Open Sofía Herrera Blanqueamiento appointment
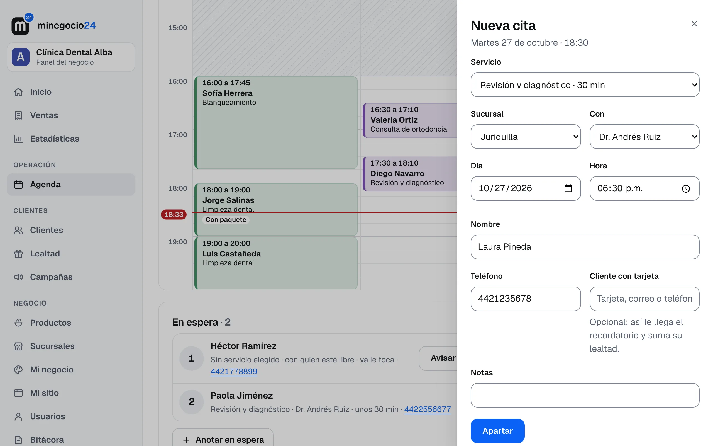Screen dimensions: 713x446 276,123
